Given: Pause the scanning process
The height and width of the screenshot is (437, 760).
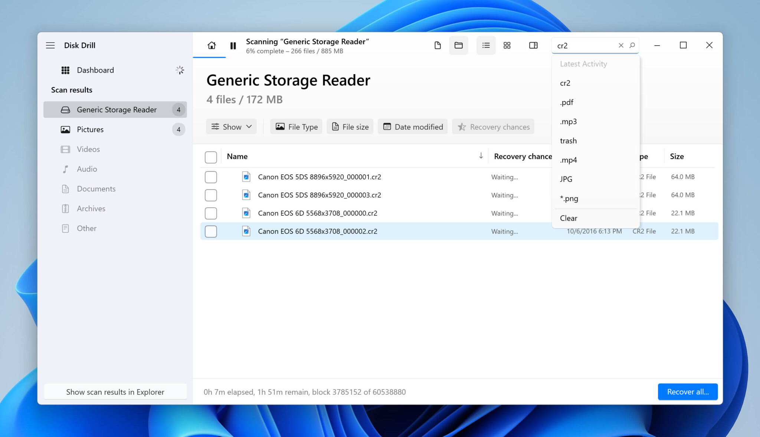Looking at the screenshot, I should (x=233, y=46).
